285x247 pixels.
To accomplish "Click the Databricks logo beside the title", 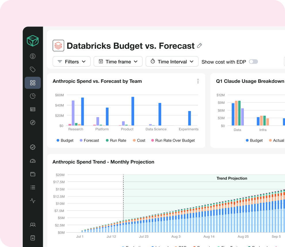I will pos(58,46).
